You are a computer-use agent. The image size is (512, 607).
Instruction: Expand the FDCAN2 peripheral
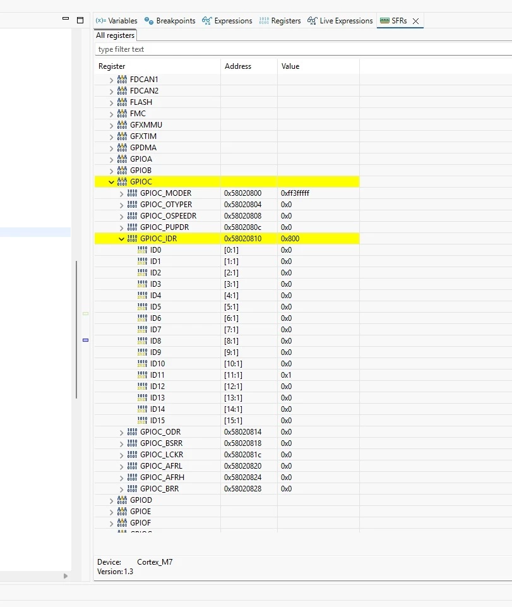click(112, 91)
